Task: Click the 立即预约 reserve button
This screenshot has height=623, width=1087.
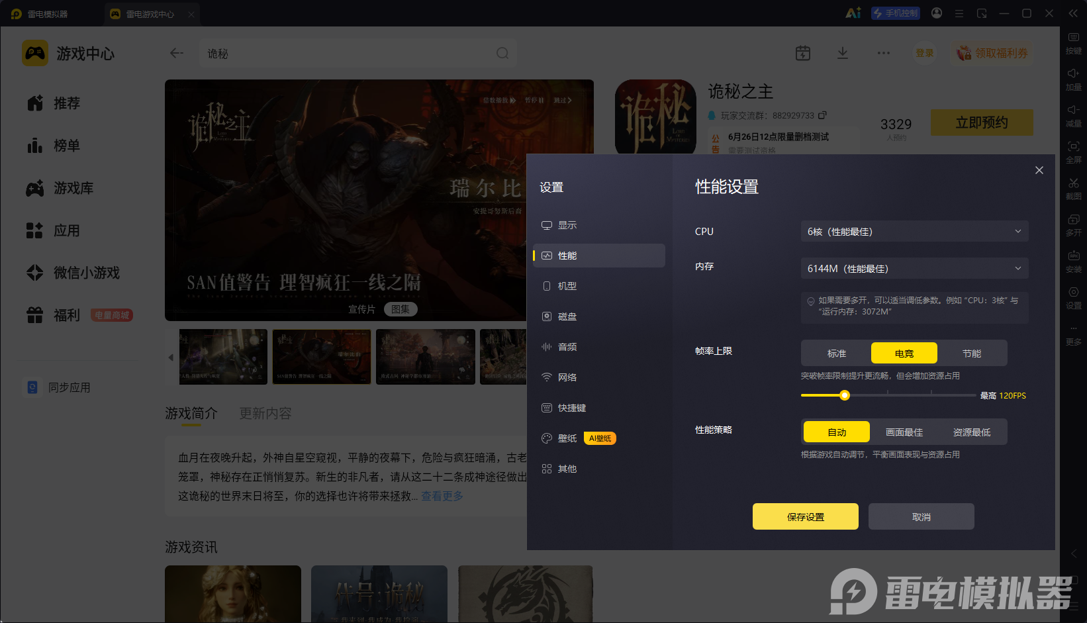Action: pos(982,122)
